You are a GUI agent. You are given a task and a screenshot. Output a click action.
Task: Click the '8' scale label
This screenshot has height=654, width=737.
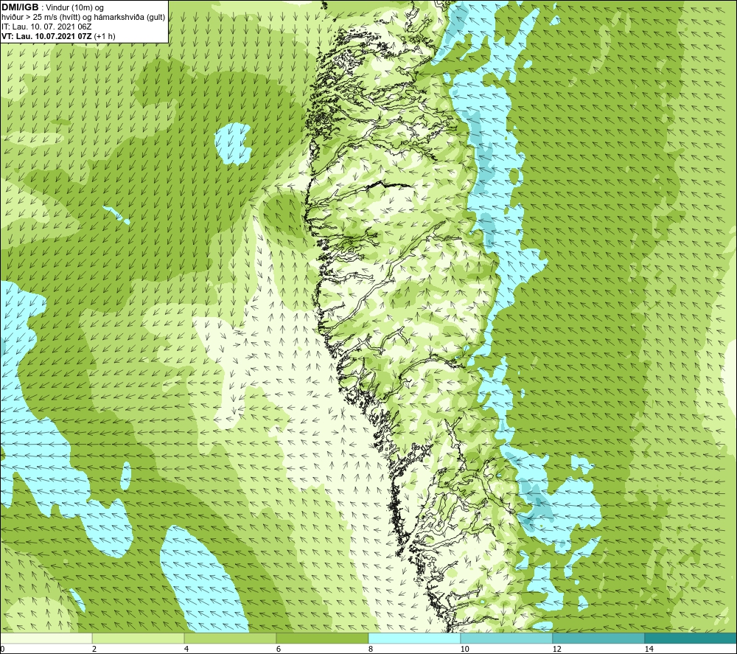371,649
